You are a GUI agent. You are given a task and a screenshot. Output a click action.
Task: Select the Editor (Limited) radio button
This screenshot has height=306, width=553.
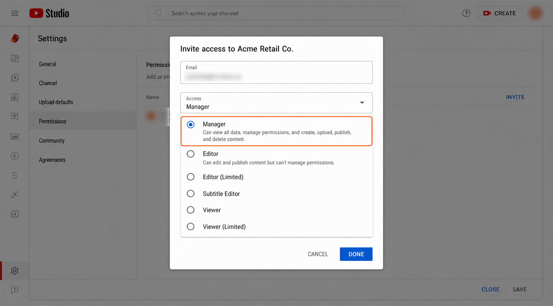click(191, 177)
